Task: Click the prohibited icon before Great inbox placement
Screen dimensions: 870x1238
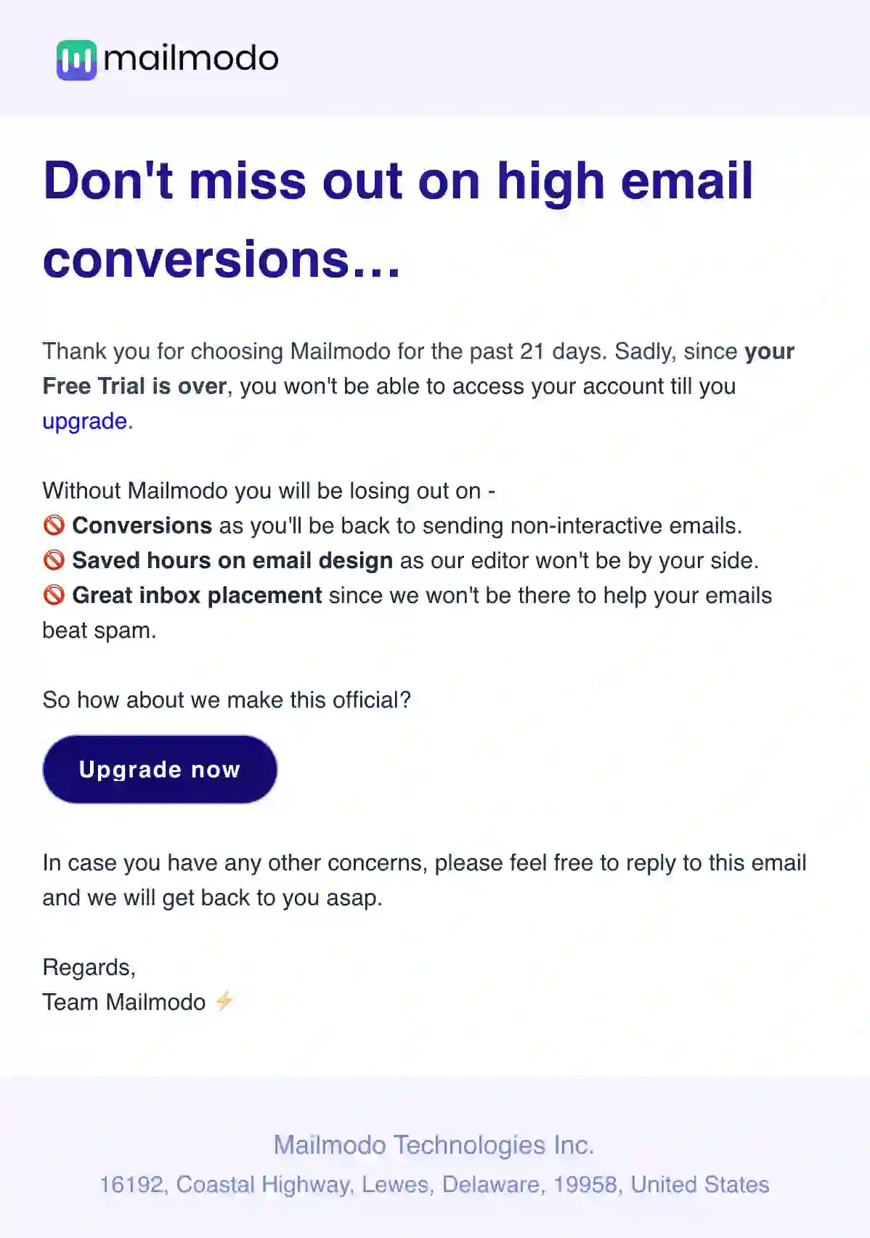Action: point(54,595)
